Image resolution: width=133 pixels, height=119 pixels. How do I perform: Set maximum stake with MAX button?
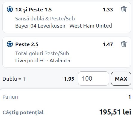pyautogui.click(x=121, y=79)
